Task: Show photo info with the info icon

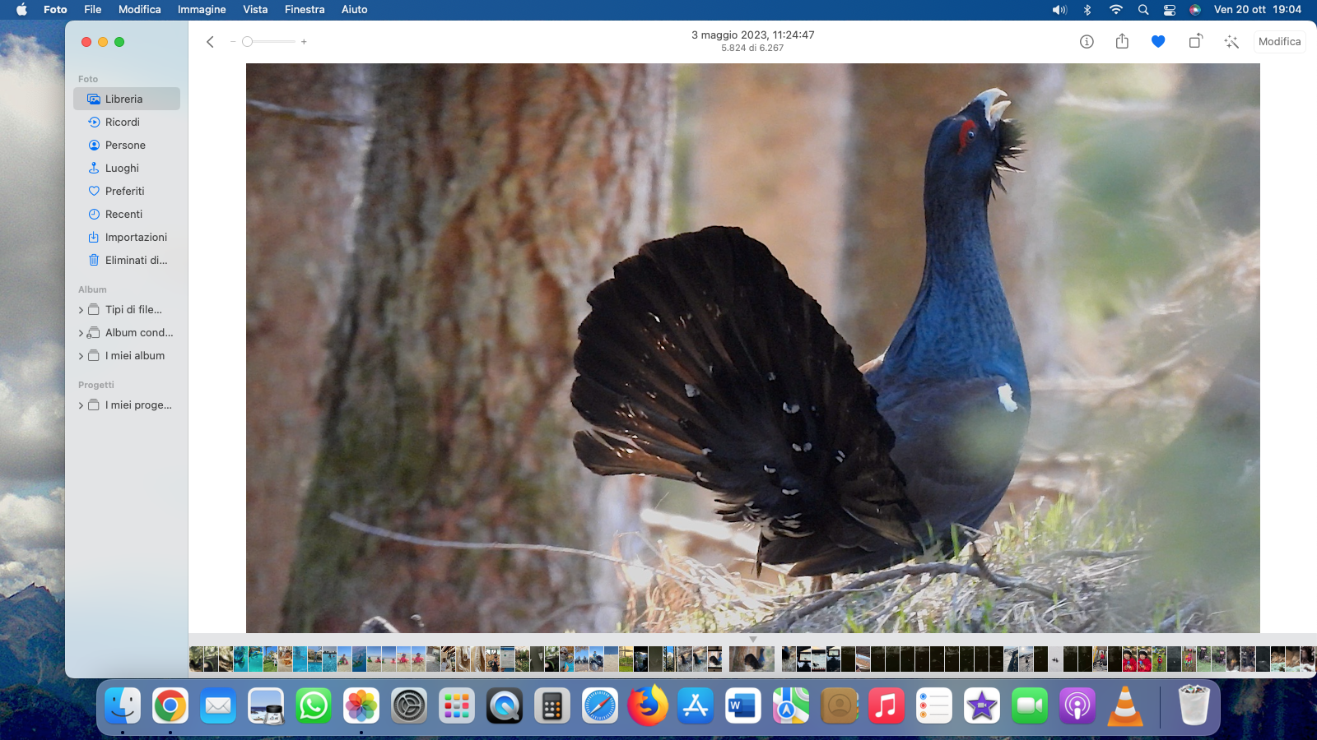Action: (1087, 42)
